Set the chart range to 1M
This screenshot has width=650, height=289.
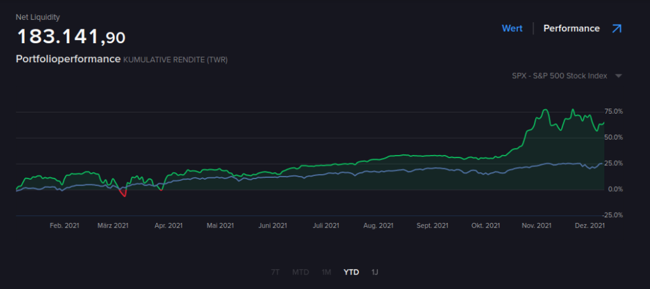point(326,272)
